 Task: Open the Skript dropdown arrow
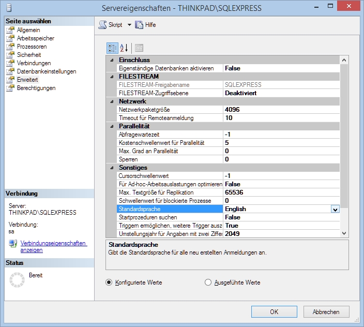pyautogui.click(x=129, y=25)
